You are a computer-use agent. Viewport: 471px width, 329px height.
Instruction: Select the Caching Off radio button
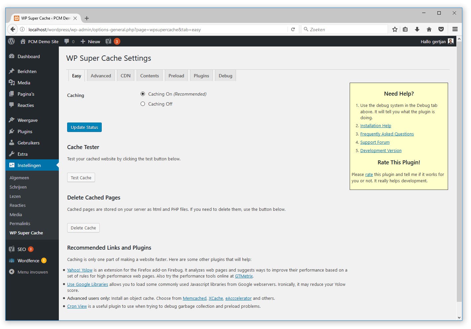143,104
